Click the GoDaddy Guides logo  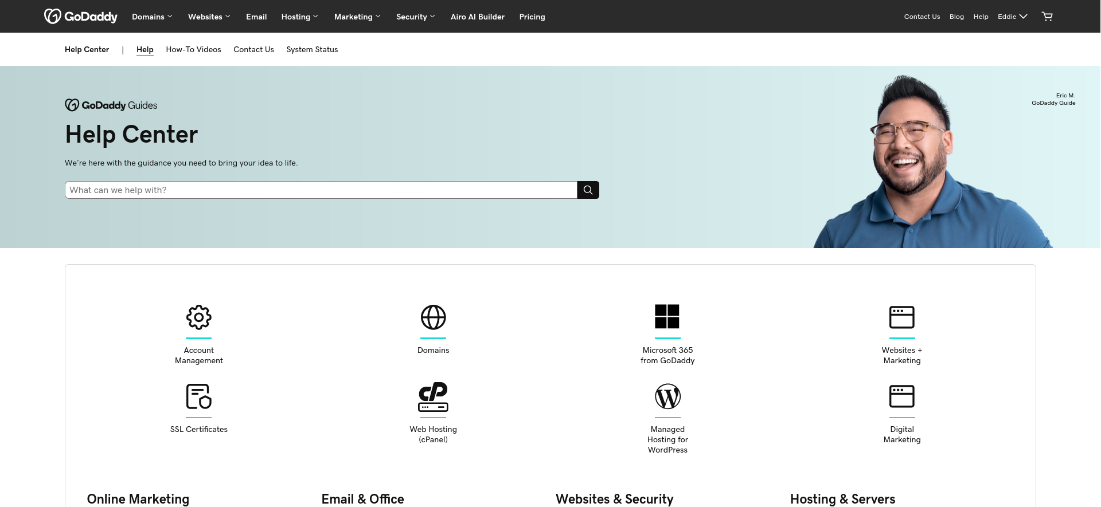tap(111, 105)
